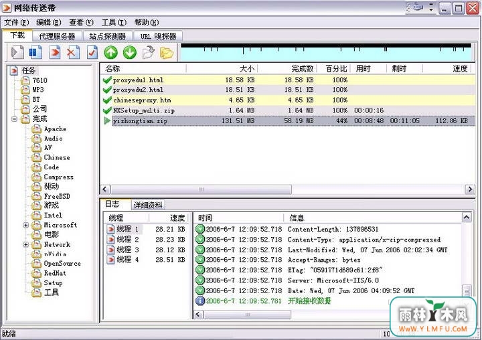Screen dimensions: 482x340
Task: Click the download progress block graph
Action: pyautogui.click(x=326, y=52)
